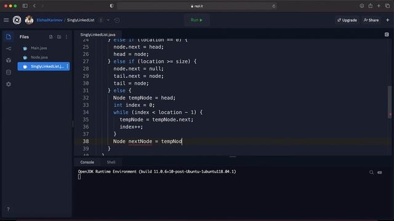
Task: Open SinglyLinkedList.java file options kebab
Action: click(67, 66)
